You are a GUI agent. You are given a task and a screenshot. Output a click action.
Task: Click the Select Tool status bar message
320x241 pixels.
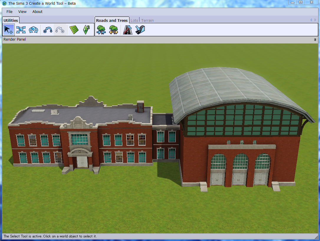point(50,236)
